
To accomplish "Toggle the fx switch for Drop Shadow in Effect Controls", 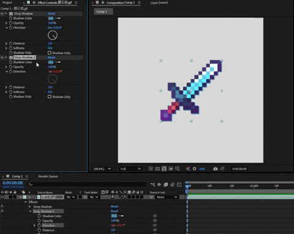I will 6,13.
